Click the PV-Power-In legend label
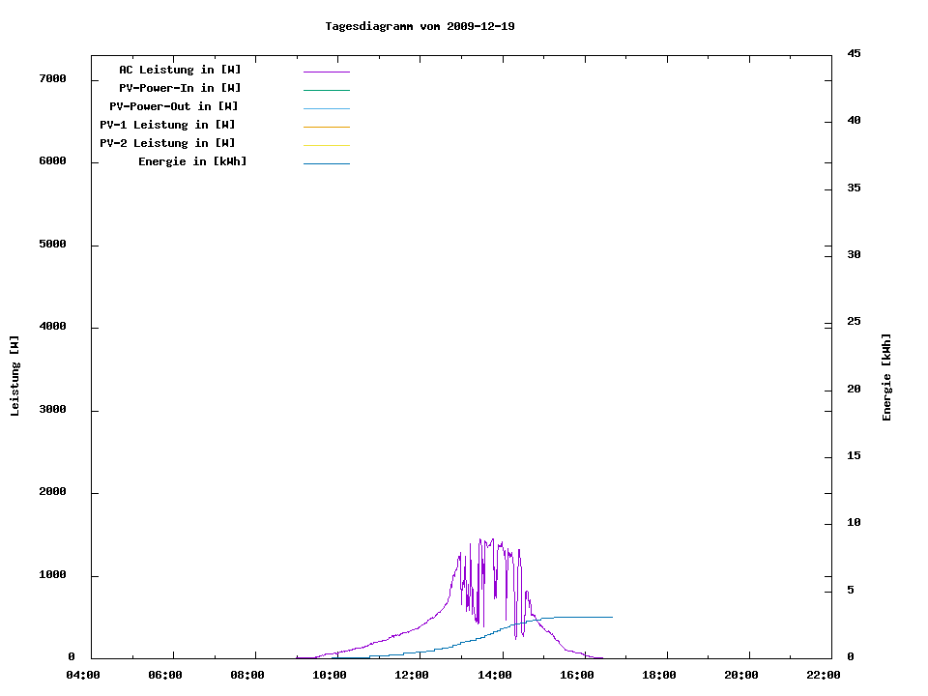 pos(180,88)
